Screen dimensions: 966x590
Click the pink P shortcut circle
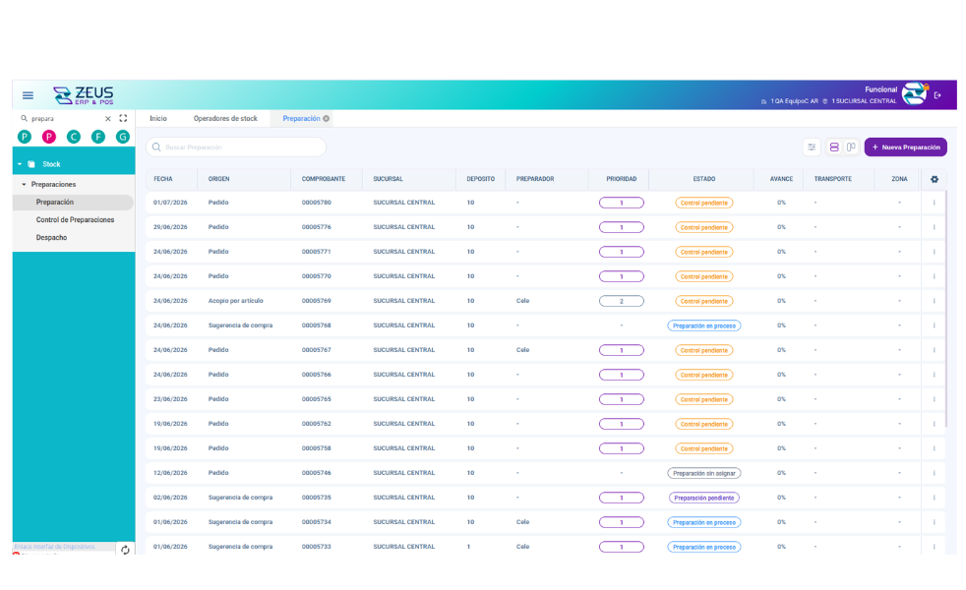pyautogui.click(x=48, y=137)
